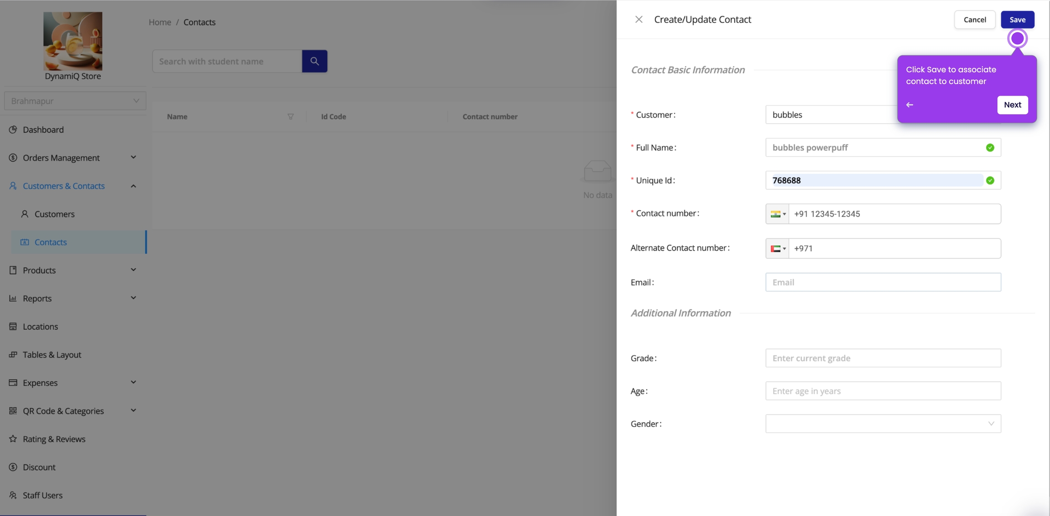Open the Customers submenu item

pos(54,214)
